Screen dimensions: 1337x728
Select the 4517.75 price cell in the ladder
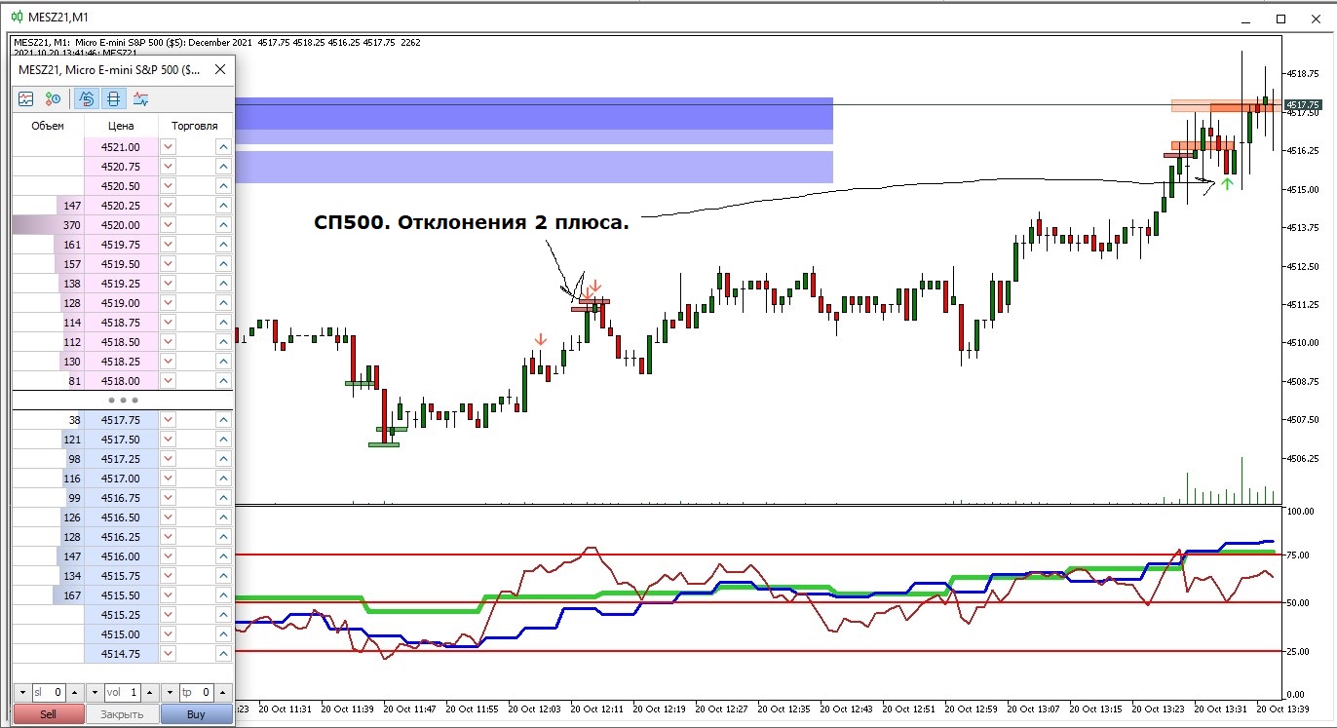tap(121, 420)
